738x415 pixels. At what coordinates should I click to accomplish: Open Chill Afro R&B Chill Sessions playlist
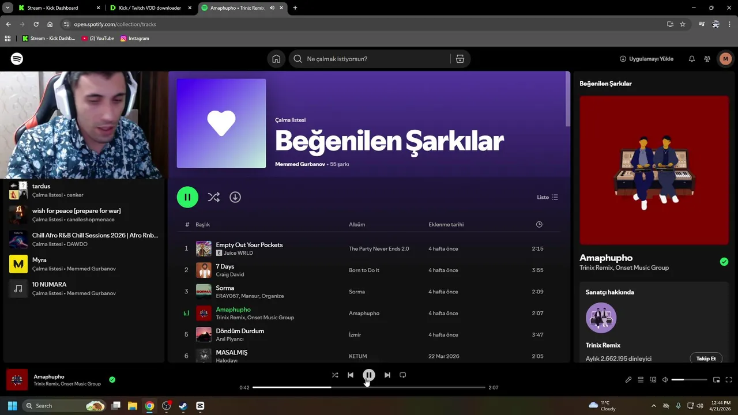[84, 239]
